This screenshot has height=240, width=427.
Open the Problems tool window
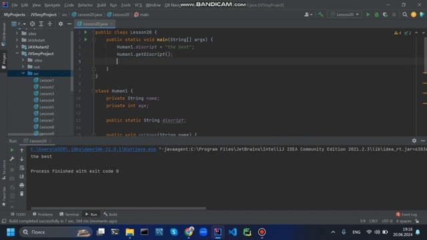[43, 215]
